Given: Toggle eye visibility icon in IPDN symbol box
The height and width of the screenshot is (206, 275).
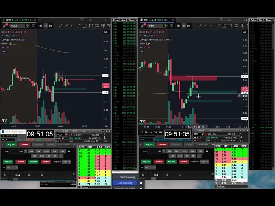Looking at the screenshot, I should tap(165, 26).
